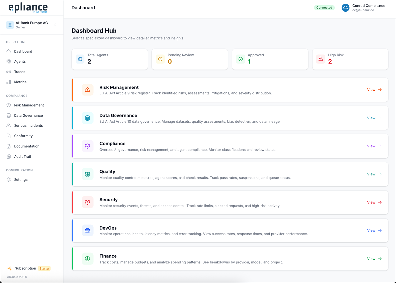Open the Conrad Compliance account menu
Viewport: 396px width, 283px height.
363,8
